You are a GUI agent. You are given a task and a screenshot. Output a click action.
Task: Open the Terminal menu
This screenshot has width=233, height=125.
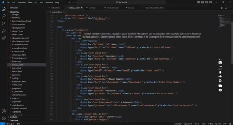coord(49,2)
